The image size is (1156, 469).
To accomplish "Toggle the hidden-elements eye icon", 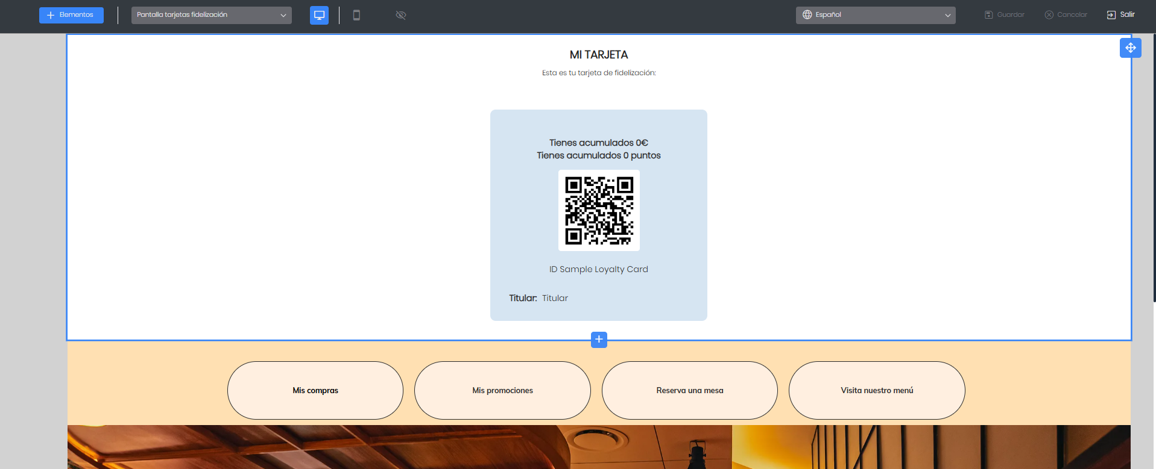I will (401, 15).
